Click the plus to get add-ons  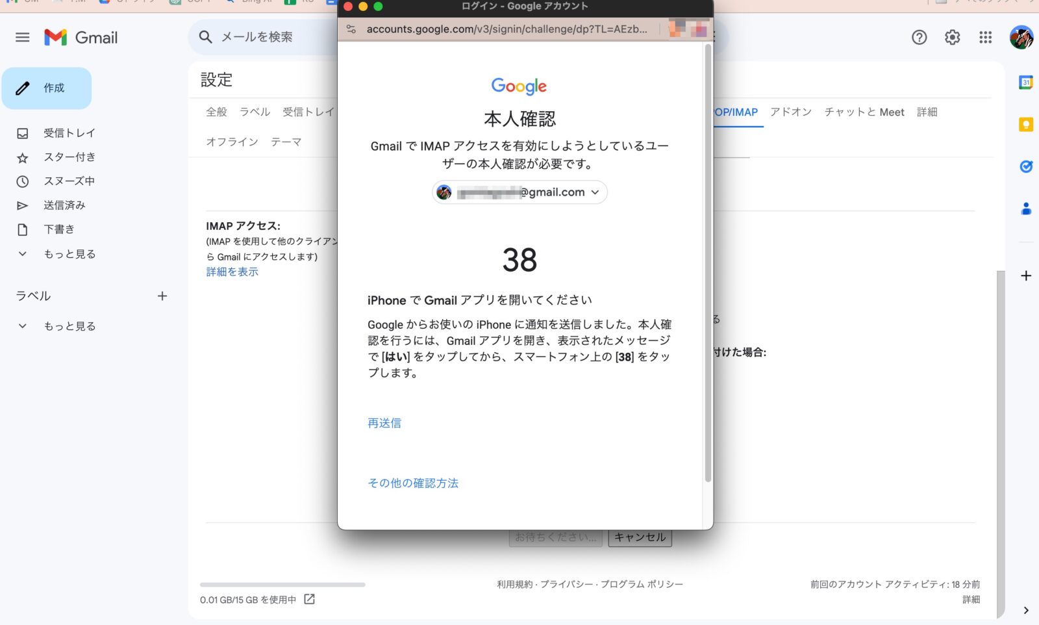tap(1026, 275)
